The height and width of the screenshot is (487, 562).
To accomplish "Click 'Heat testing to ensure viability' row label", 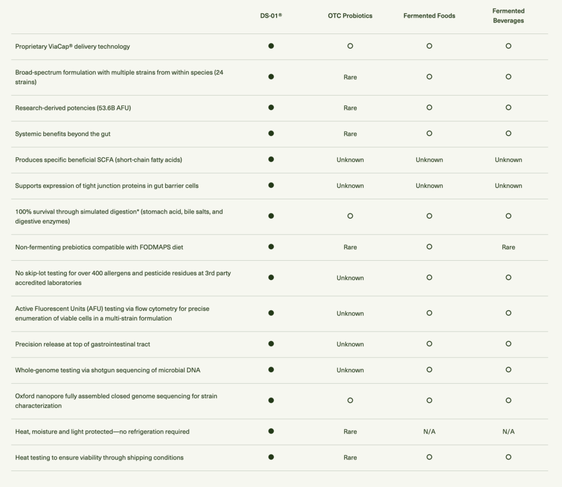I will click(99, 457).
